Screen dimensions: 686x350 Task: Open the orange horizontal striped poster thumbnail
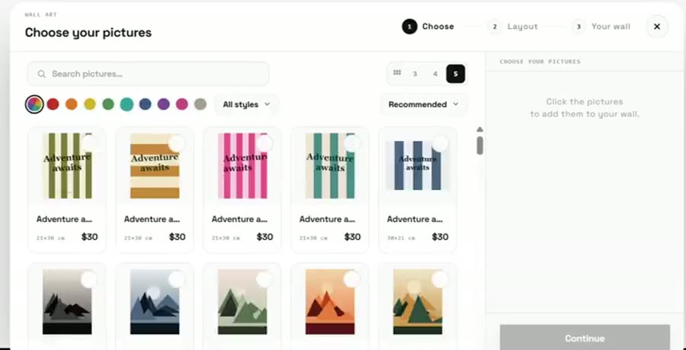(x=155, y=166)
